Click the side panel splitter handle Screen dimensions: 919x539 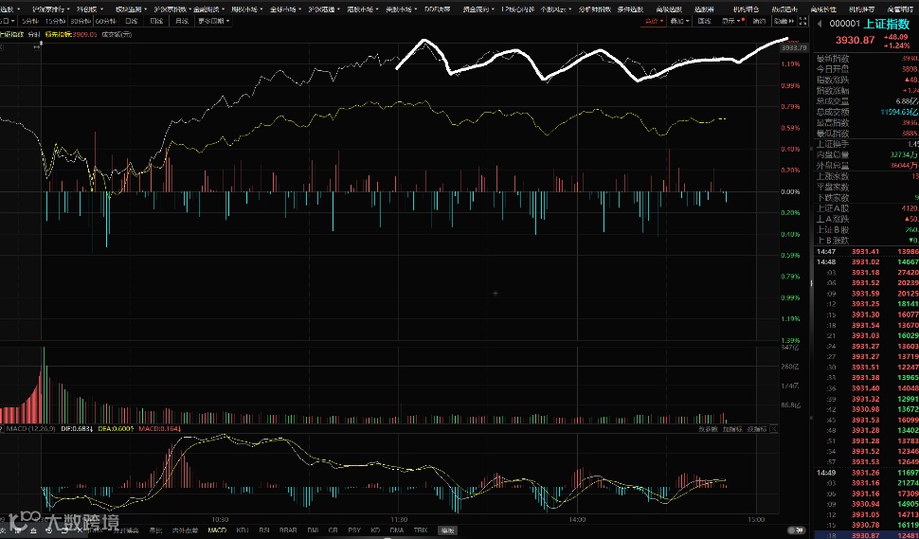point(812,283)
